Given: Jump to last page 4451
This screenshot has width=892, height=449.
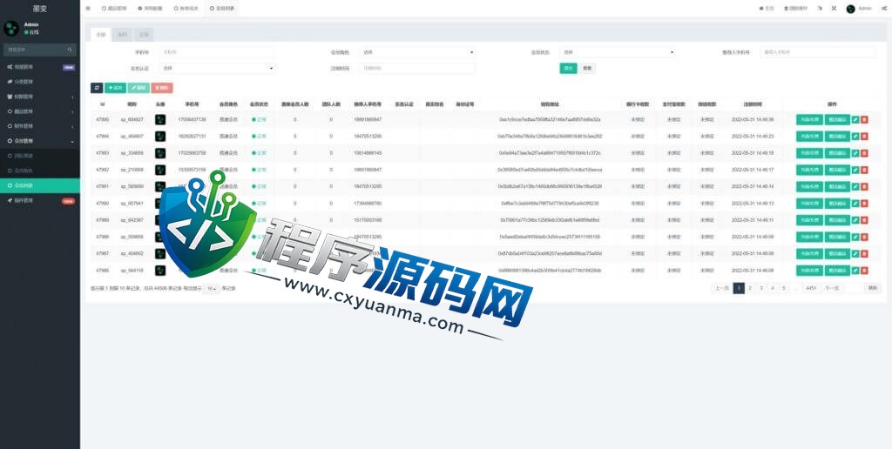Looking at the screenshot, I should coord(811,288).
